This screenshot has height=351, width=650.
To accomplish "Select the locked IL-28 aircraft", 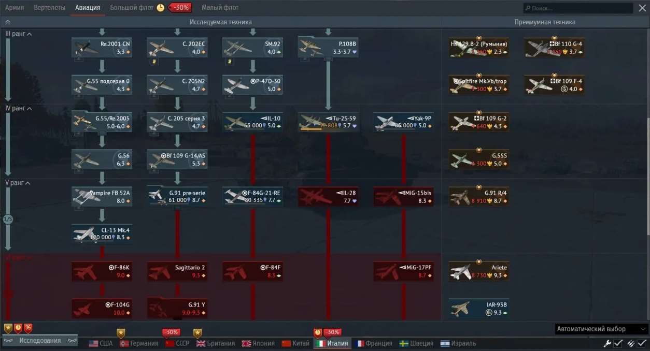I will coord(329,197).
